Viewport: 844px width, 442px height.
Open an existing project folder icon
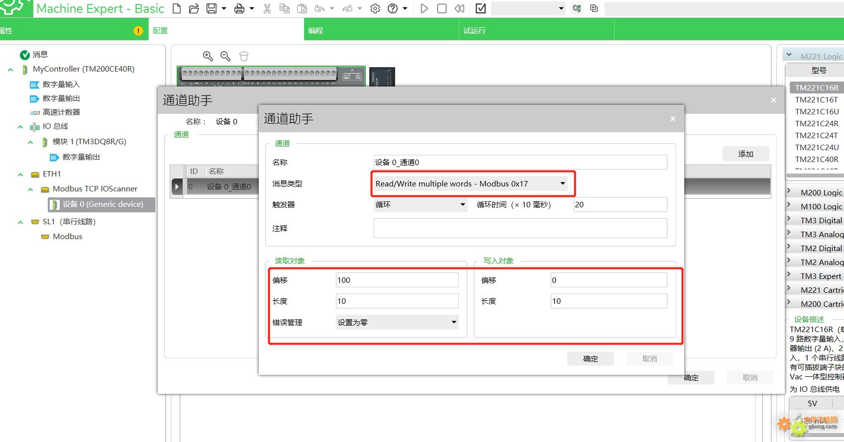[194, 8]
